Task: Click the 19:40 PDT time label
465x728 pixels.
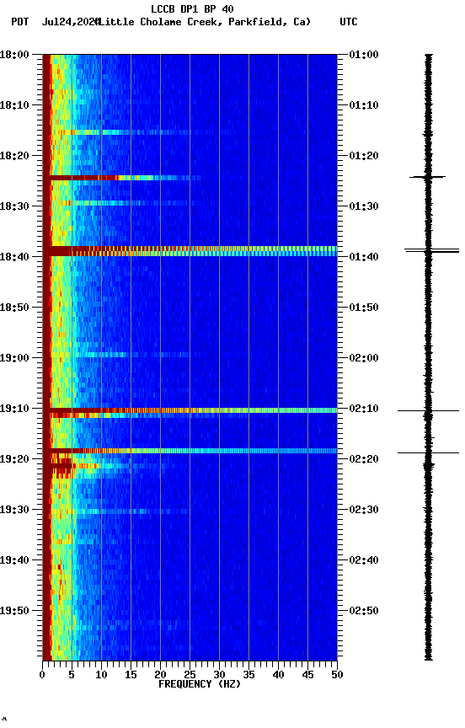Action: 14,560
